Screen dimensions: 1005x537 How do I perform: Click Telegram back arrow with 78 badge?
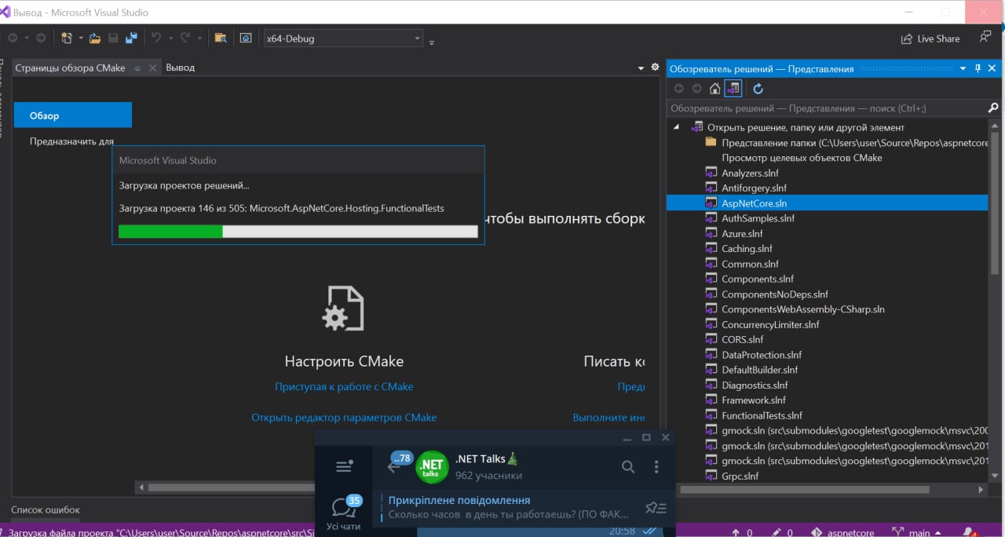[x=399, y=462]
